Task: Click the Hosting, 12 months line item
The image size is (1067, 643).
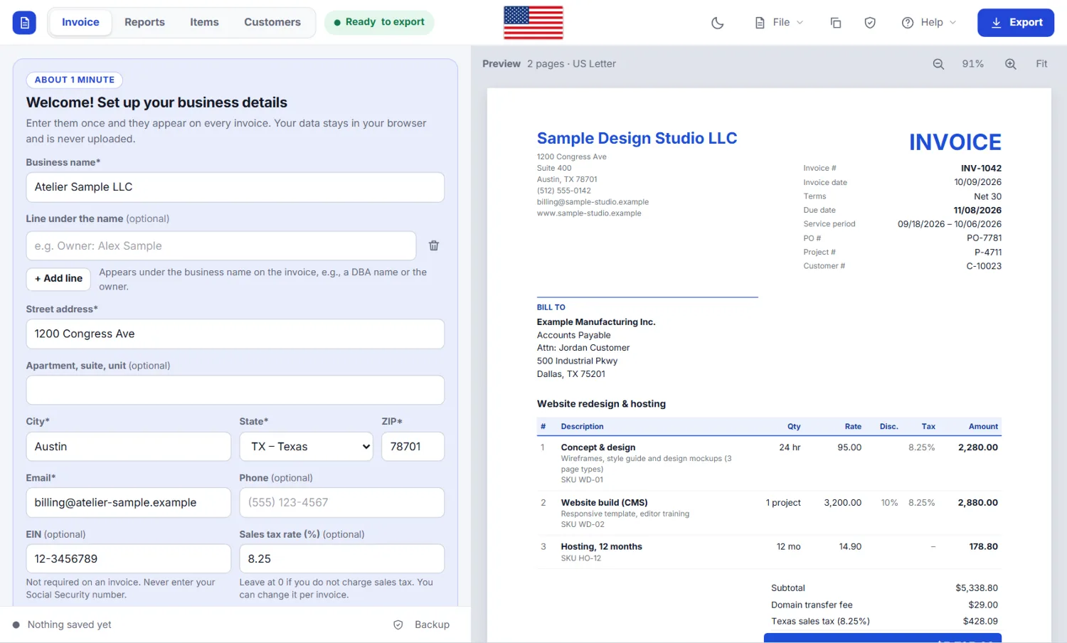Action: (601, 546)
